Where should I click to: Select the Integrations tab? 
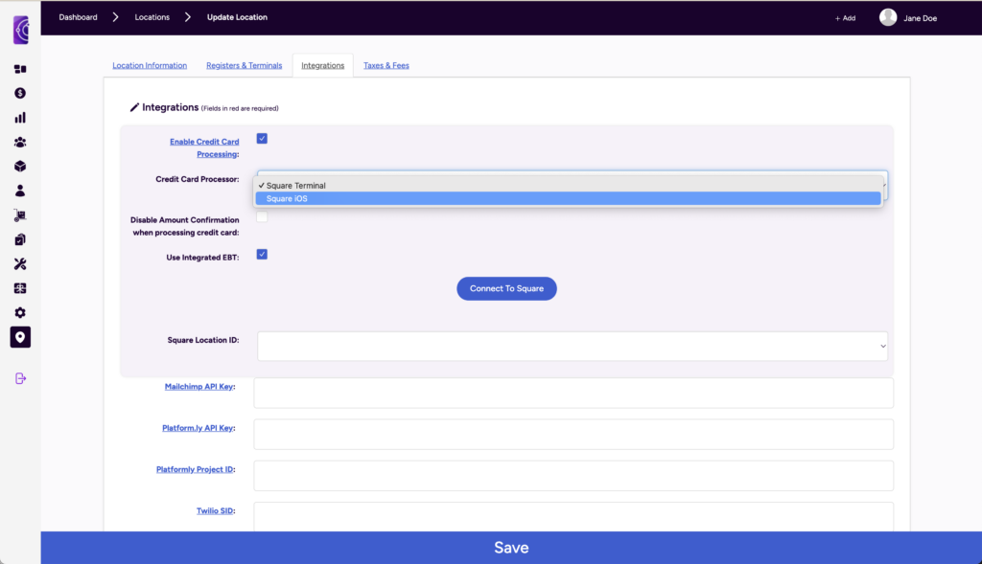click(322, 66)
